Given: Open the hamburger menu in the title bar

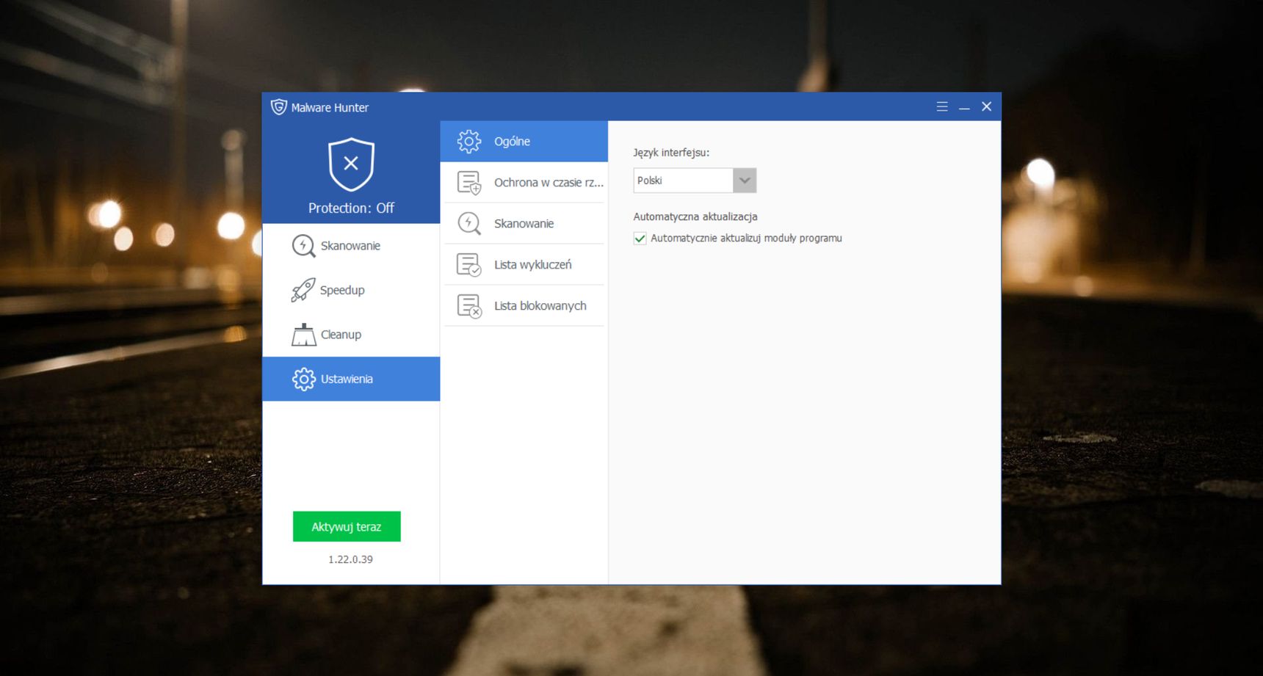Looking at the screenshot, I should (942, 106).
